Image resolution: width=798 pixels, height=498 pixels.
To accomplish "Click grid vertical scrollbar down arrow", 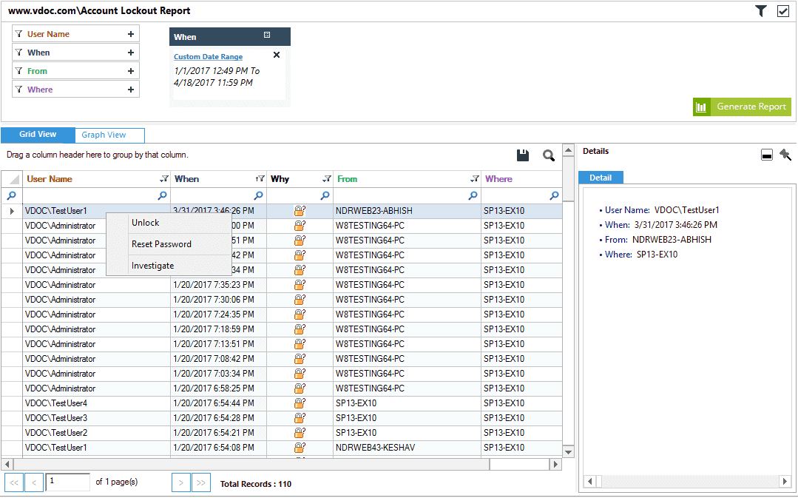I will click(x=569, y=451).
